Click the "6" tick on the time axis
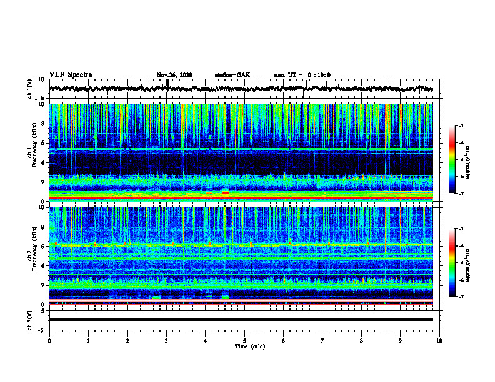The width and height of the screenshot is (495, 382). [x=283, y=341]
